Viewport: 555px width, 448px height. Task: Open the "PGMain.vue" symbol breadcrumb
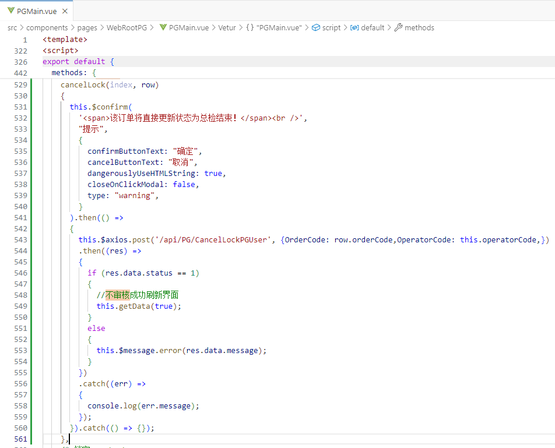279,27
